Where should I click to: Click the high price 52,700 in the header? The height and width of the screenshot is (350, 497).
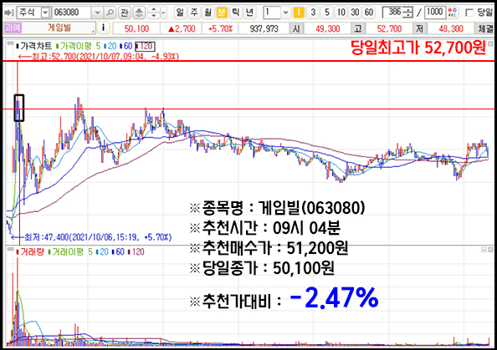(389, 28)
